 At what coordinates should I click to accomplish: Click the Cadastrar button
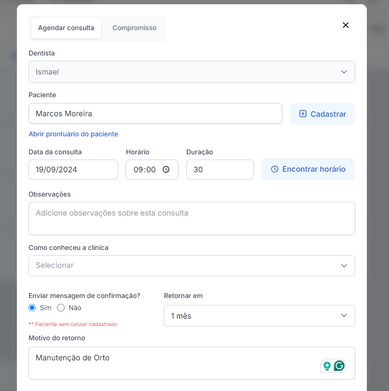(322, 114)
